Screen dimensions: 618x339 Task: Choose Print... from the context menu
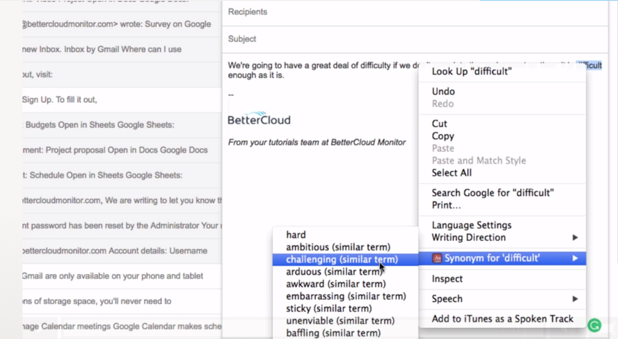point(502,205)
